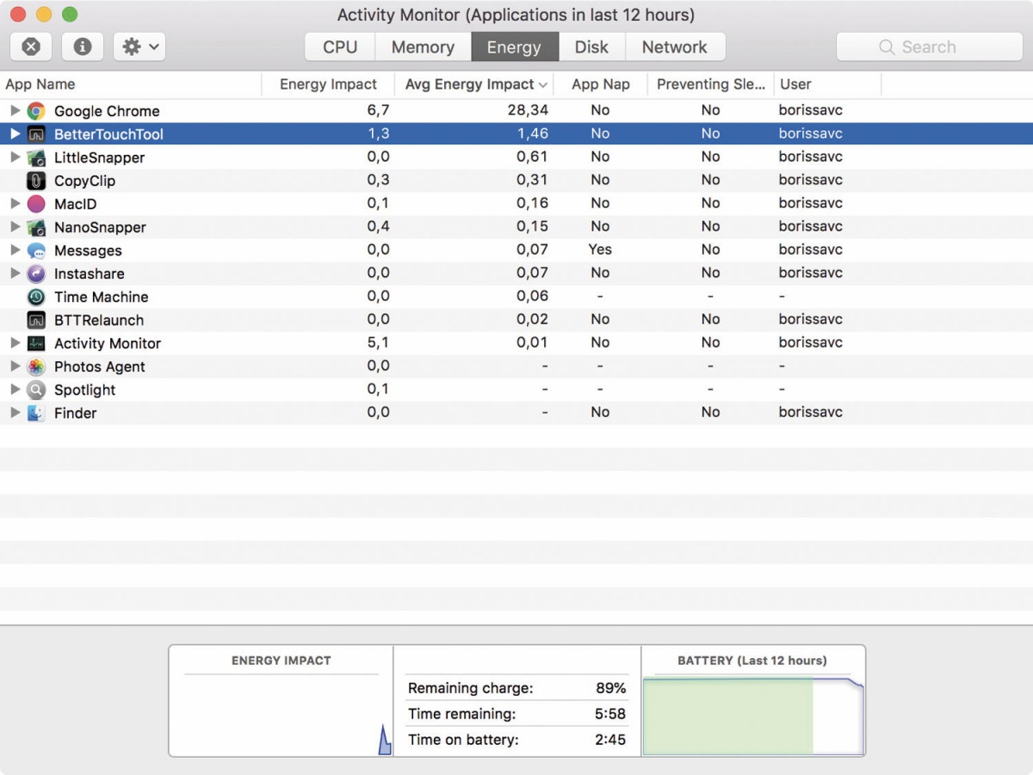This screenshot has width=1033, height=775.
Task: Sort by App Nap column header
Action: [600, 84]
